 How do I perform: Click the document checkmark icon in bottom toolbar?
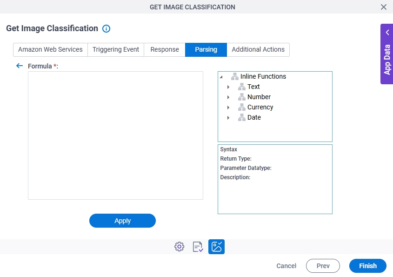[x=198, y=247]
